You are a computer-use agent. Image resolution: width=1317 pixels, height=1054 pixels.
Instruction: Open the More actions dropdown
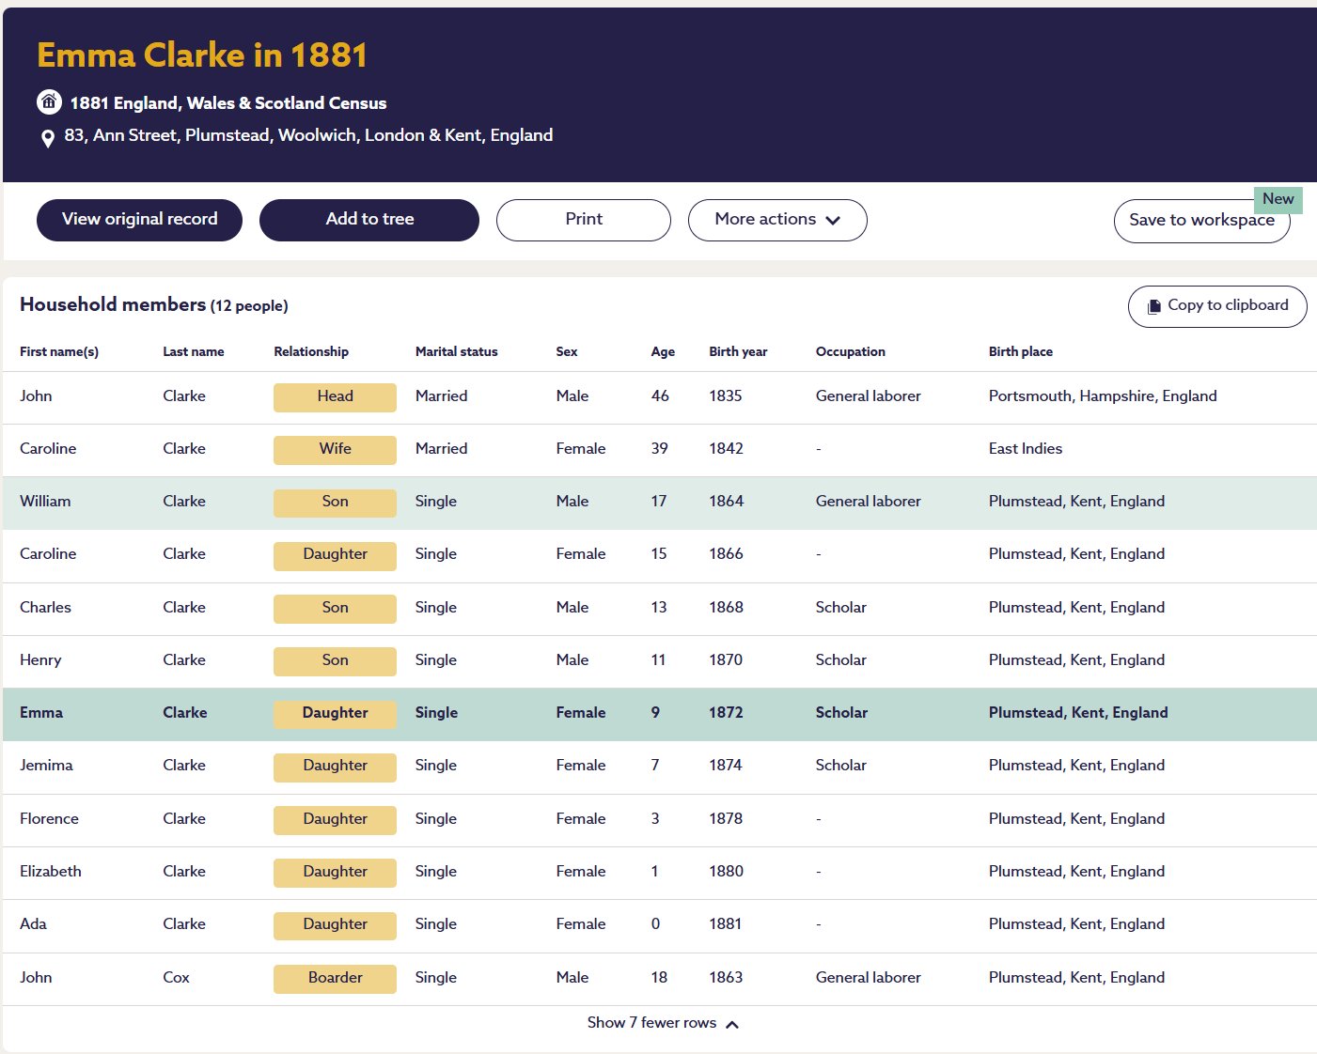coord(777,220)
